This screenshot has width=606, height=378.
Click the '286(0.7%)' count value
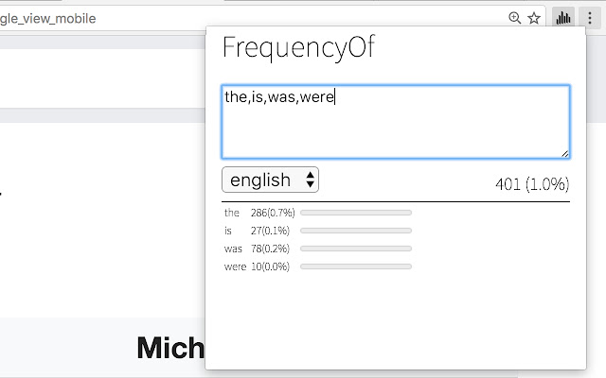tap(272, 213)
